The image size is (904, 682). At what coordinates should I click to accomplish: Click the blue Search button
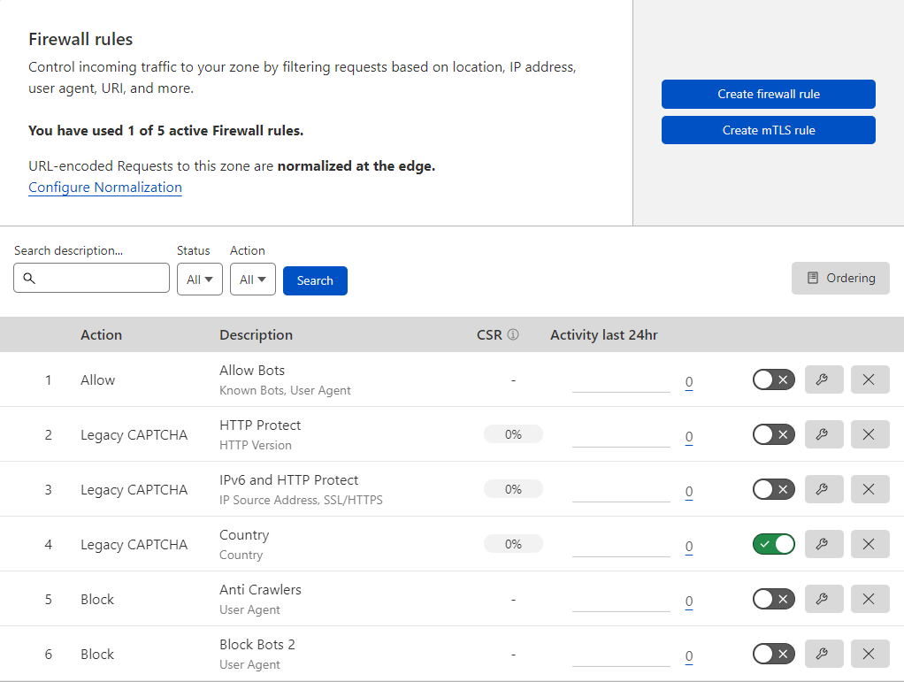point(315,280)
